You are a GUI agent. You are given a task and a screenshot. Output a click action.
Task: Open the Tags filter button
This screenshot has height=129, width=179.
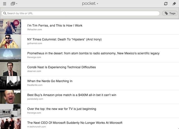click(x=170, y=13)
